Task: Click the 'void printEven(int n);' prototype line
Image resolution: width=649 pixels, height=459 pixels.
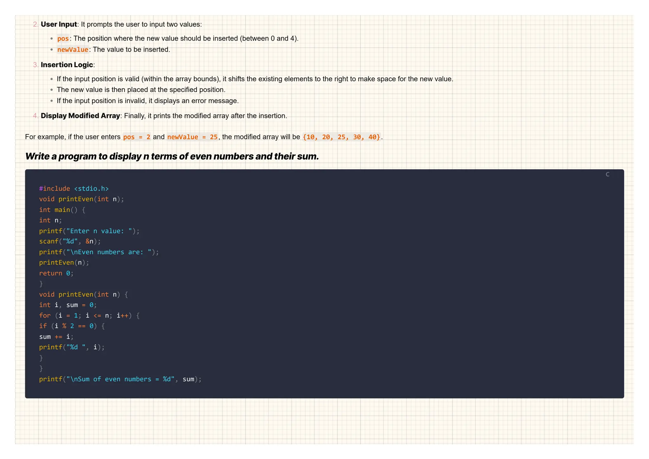Action: (81, 199)
